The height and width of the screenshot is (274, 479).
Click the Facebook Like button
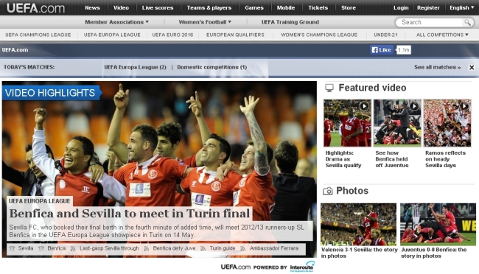382,50
